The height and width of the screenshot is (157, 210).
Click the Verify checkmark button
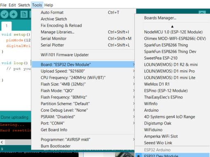click(x=5, y=14)
